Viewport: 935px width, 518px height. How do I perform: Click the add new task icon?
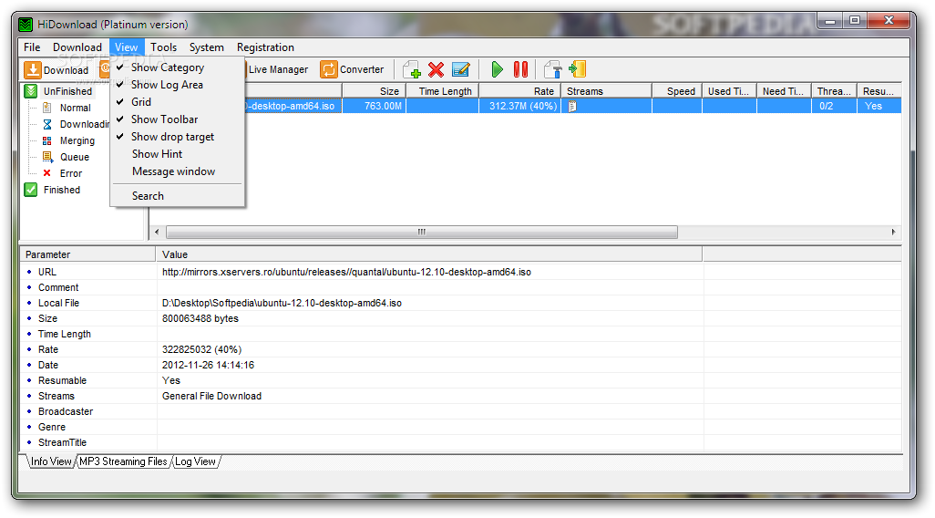coord(411,69)
